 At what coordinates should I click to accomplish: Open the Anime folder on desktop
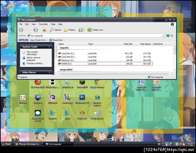[x=67, y=115]
